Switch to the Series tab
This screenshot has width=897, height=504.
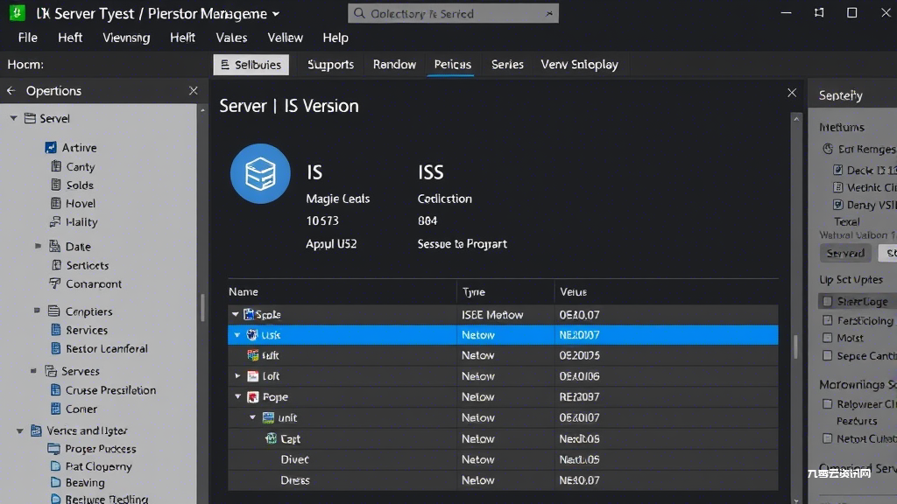[507, 65]
